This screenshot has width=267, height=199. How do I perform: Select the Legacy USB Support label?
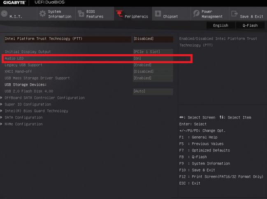point(23,65)
